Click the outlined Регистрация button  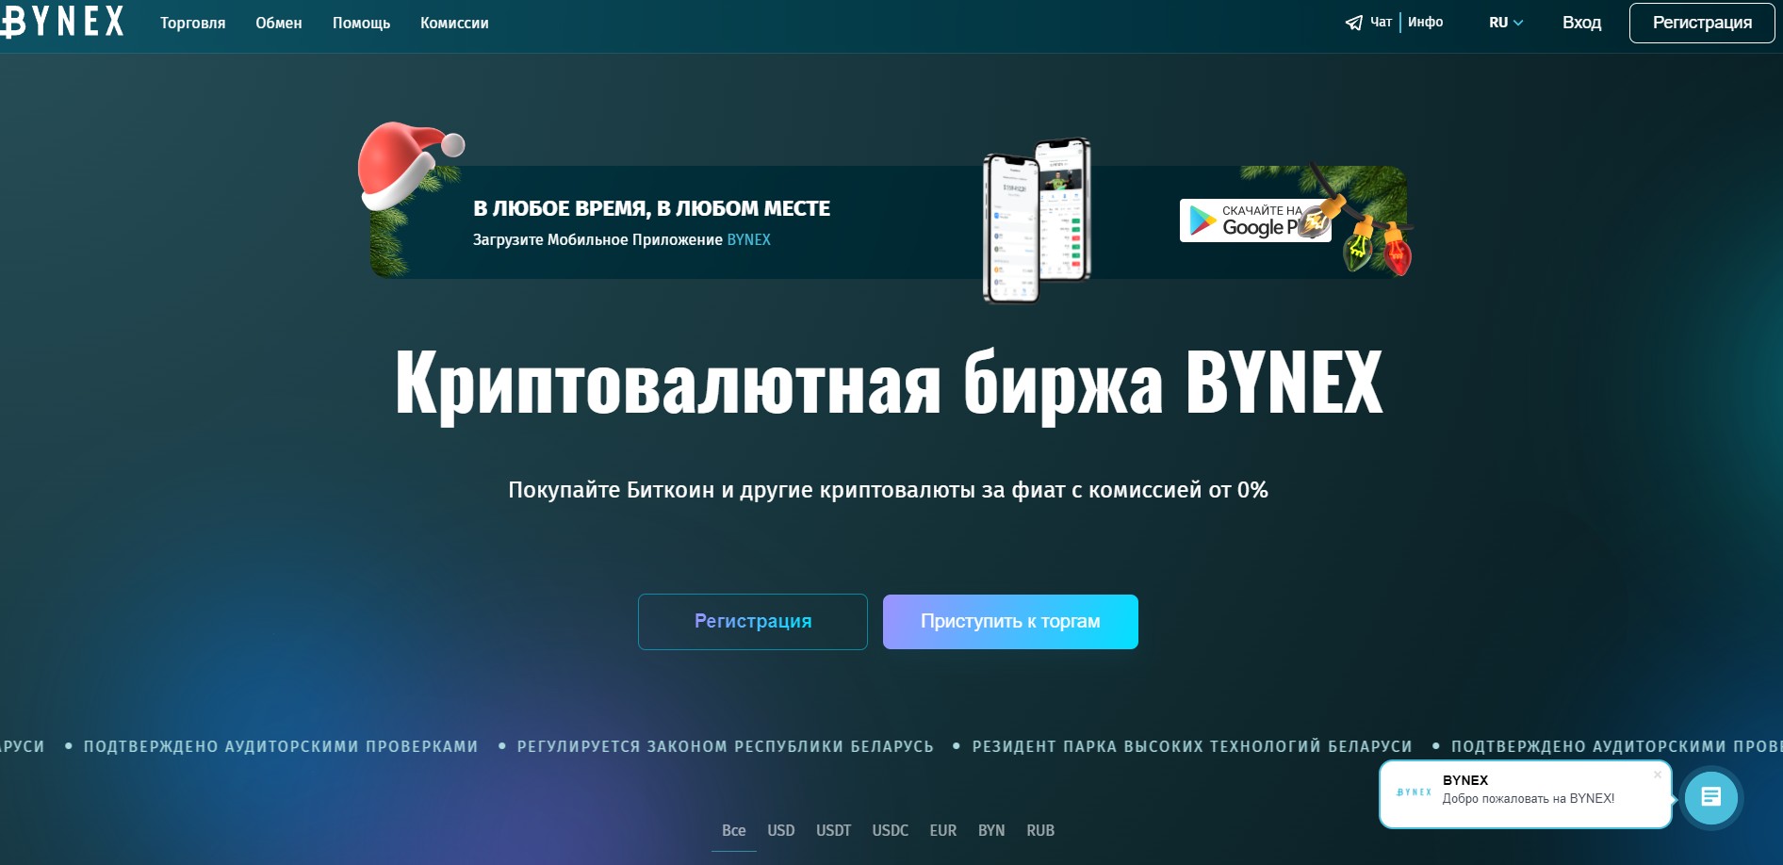[752, 622]
